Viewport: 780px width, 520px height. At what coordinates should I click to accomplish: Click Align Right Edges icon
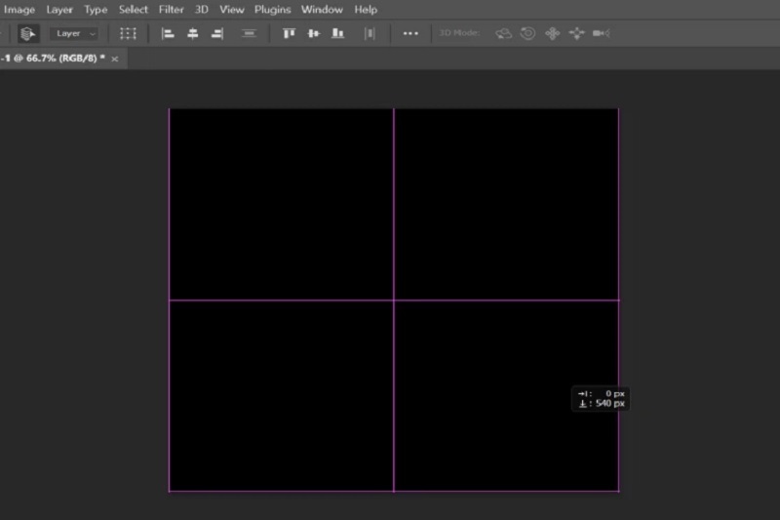[x=216, y=33]
